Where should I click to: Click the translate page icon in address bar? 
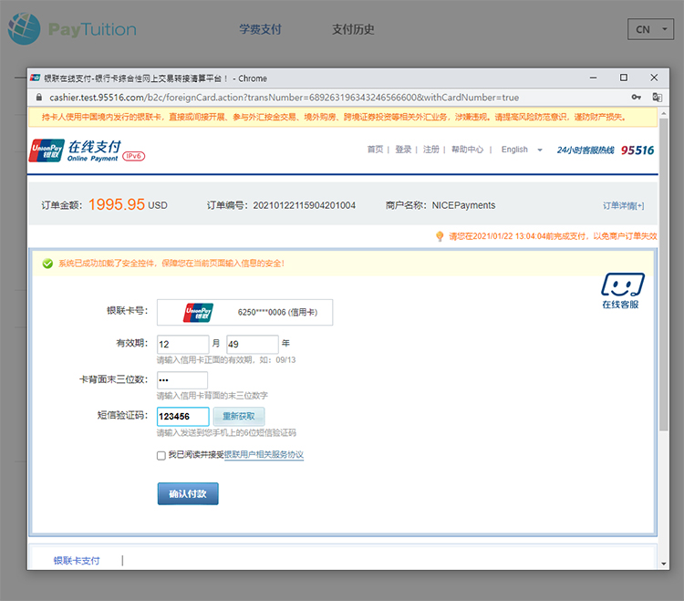tap(657, 98)
